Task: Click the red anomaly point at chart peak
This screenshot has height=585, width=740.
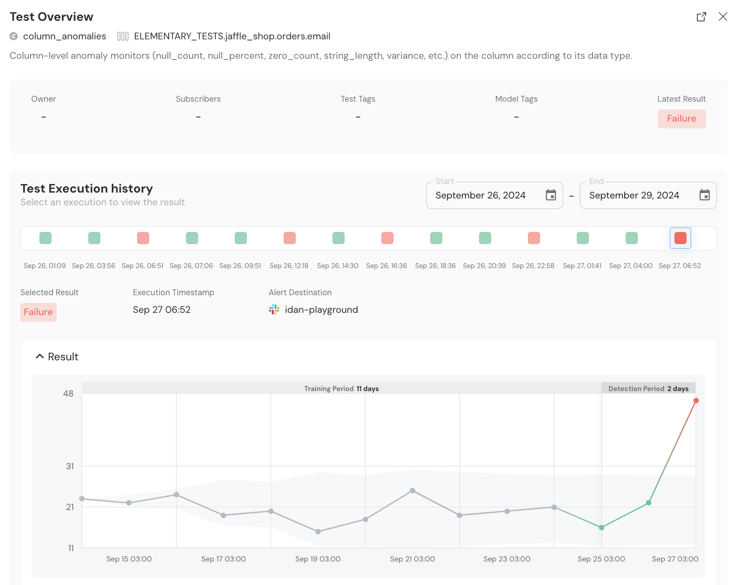Action: click(x=696, y=401)
